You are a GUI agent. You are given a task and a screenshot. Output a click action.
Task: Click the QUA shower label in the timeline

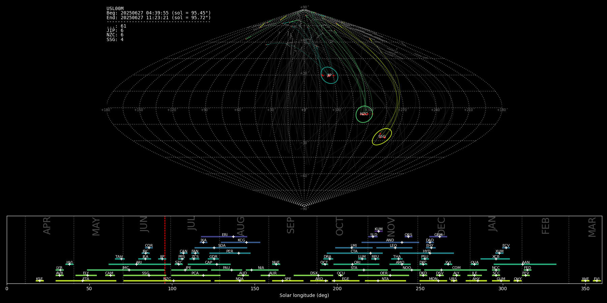point(474,263)
